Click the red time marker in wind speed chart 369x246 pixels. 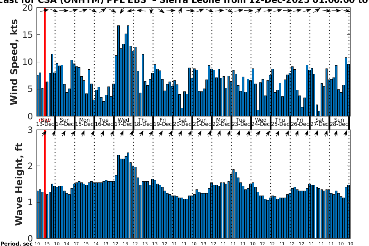click(45, 61)
